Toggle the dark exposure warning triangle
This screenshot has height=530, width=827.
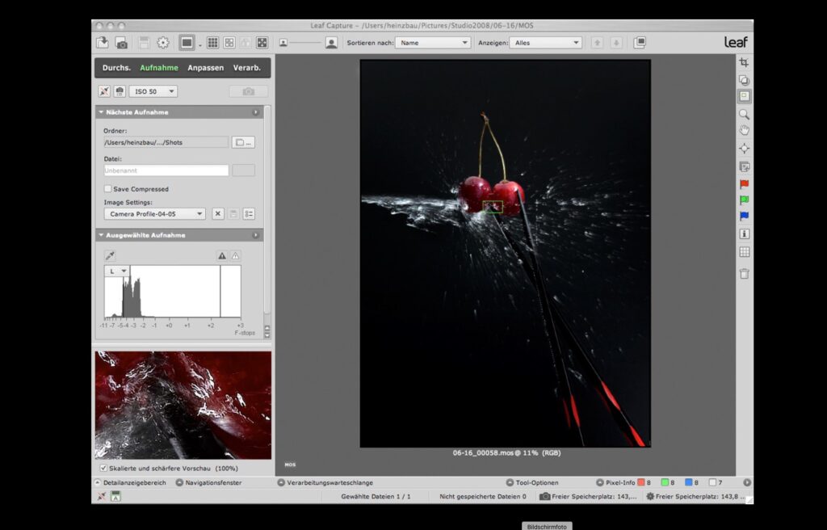pyautogui.click(x=221, y=255)
